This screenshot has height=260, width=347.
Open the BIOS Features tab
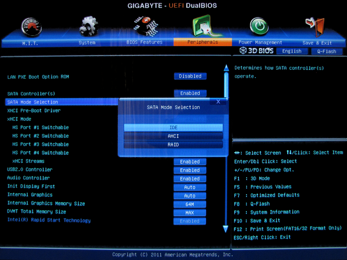(x=144, y=42)
